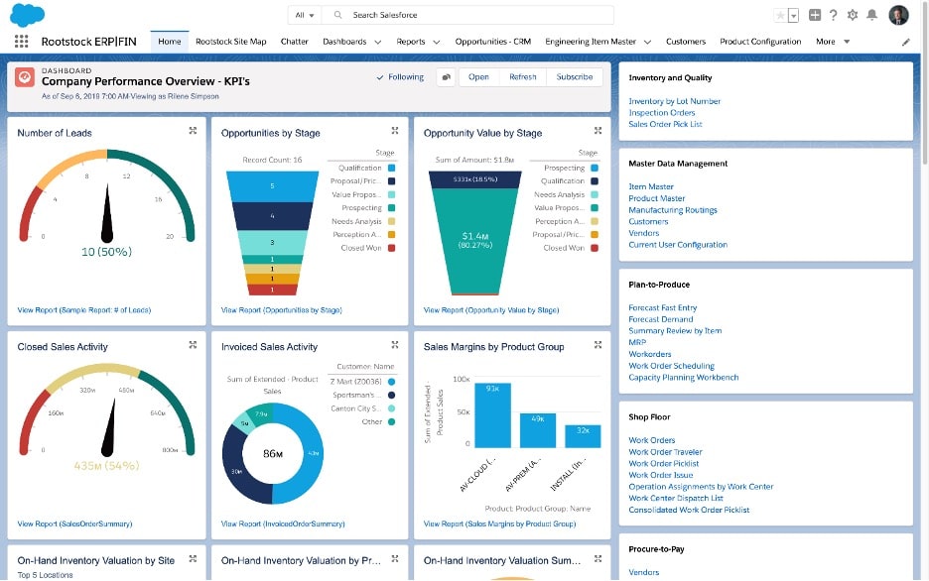This screenshot has width=929, height=581.
Task: Expand the Invoiced Sales Activity chart
Action: coord(395,344)
